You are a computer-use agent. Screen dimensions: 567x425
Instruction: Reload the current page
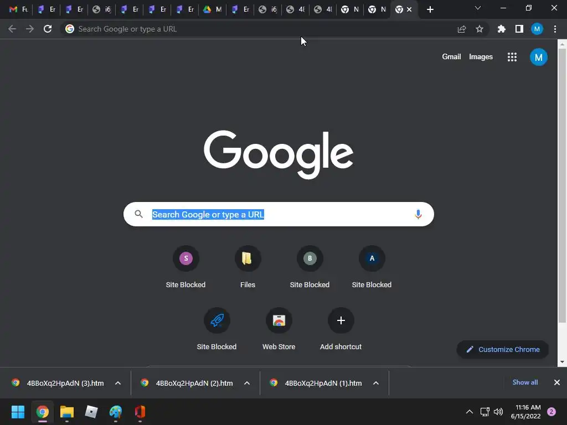tap(48, 29)
